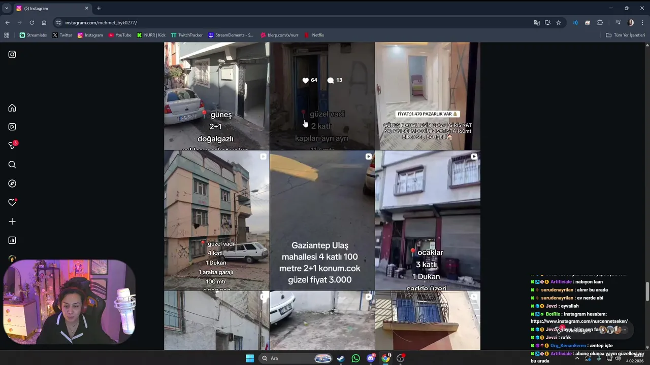Viewport: 650px width, 365px height.
Task: Close the (5) Instagram tab
Action: click(86, 8)
